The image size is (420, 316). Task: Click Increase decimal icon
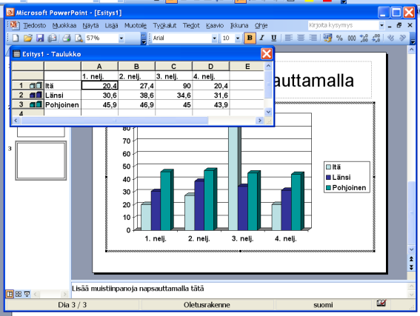(x=364, y=38)
